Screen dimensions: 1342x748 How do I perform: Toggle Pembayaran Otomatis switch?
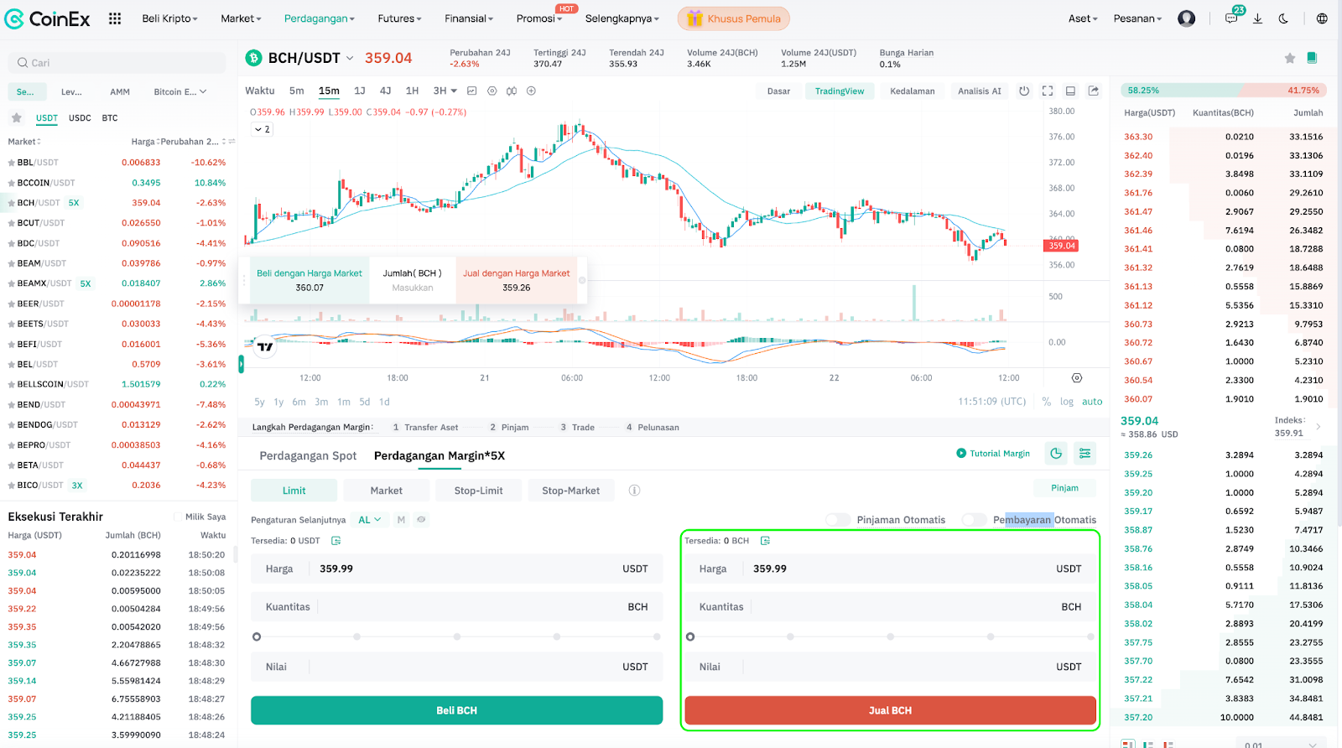[x=974, y=520]
